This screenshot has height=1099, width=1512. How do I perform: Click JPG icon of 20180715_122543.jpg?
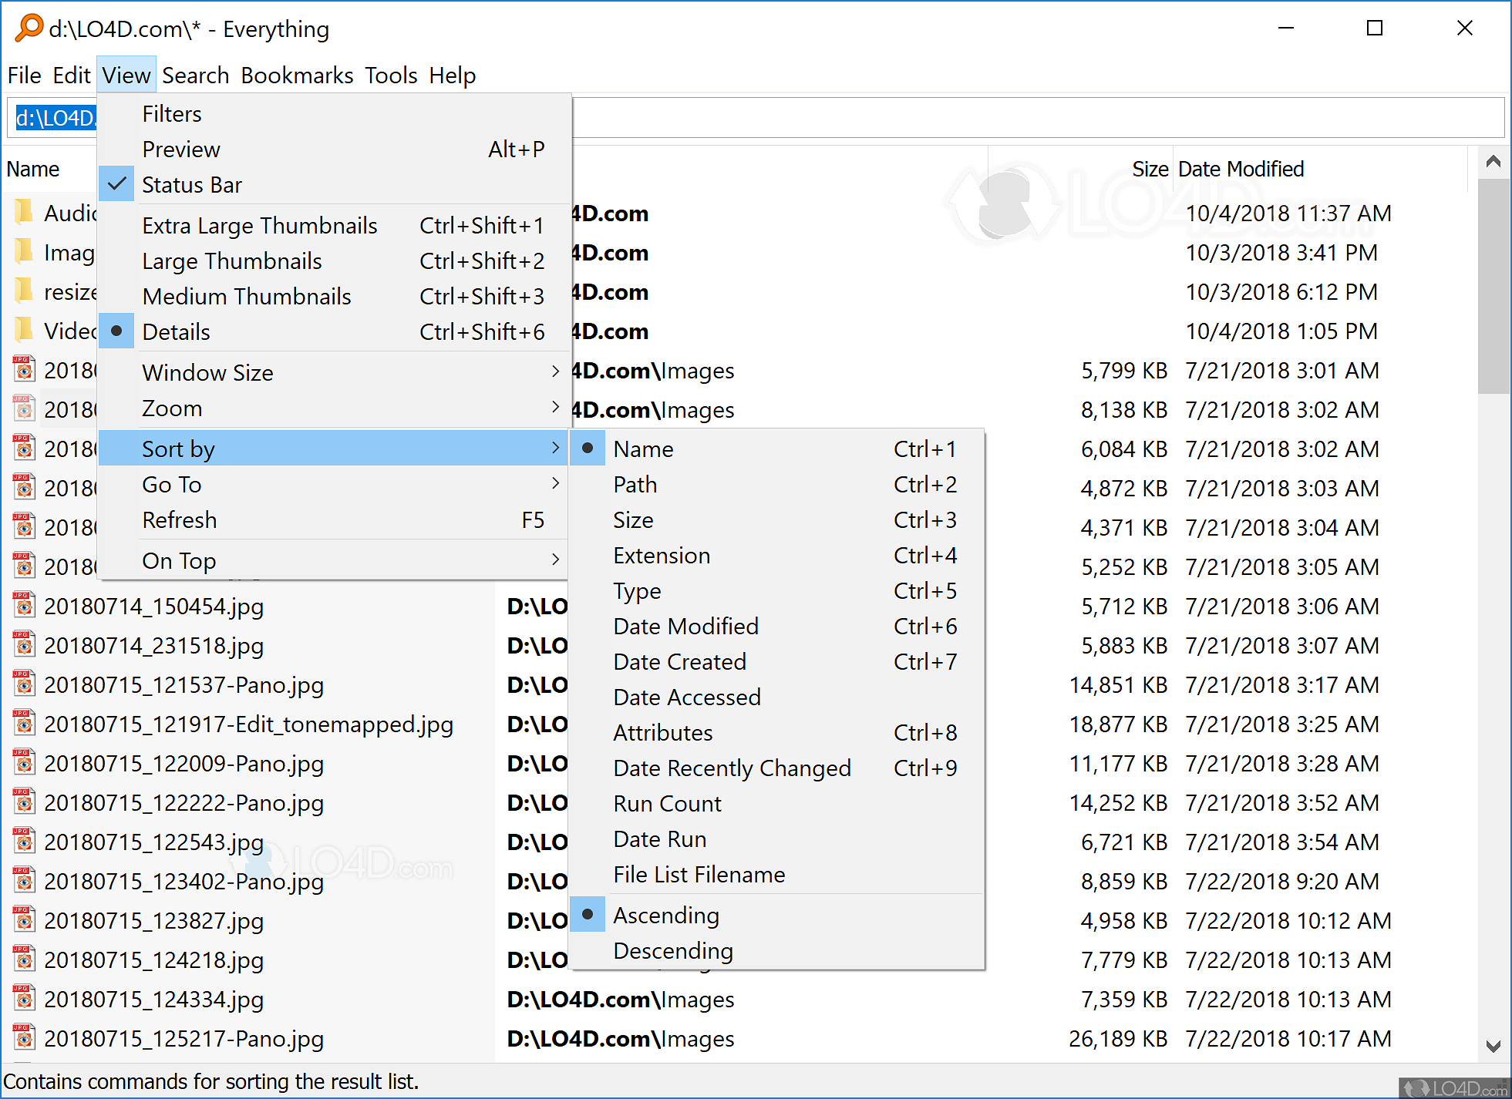click(x=24, y=842)
